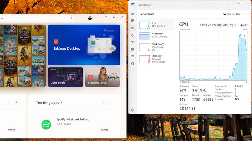Open Spotify - Music and Podcasts listing
This screenshot has width=252, height=141.
[73, 119]
